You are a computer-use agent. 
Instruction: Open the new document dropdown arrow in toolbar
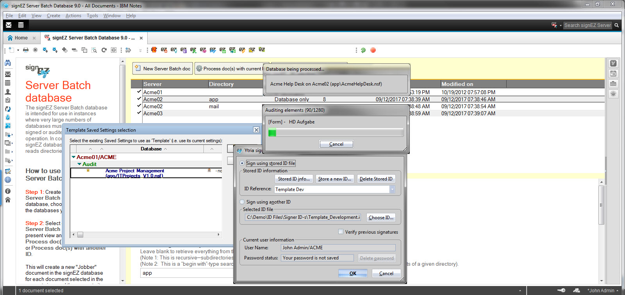pyautogui.click(x=18, y=50)
